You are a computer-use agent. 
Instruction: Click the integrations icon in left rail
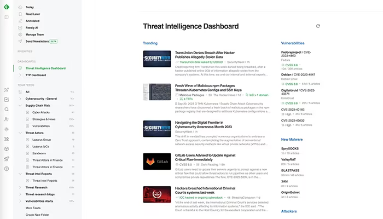[x=7, y=139]
